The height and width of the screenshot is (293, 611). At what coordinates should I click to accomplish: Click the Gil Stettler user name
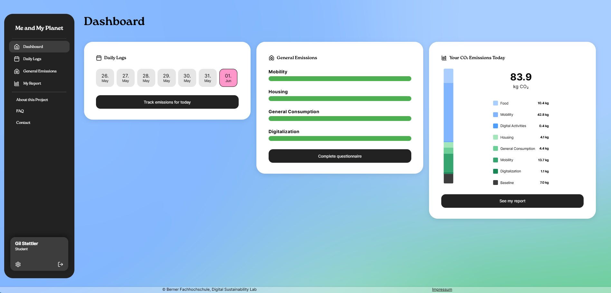[x=26, y=243]
